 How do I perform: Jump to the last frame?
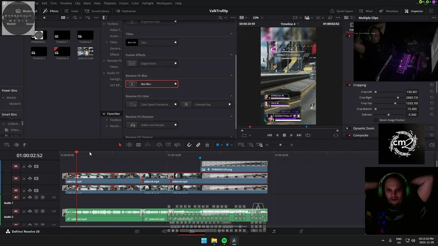click(x=299, y=135)
